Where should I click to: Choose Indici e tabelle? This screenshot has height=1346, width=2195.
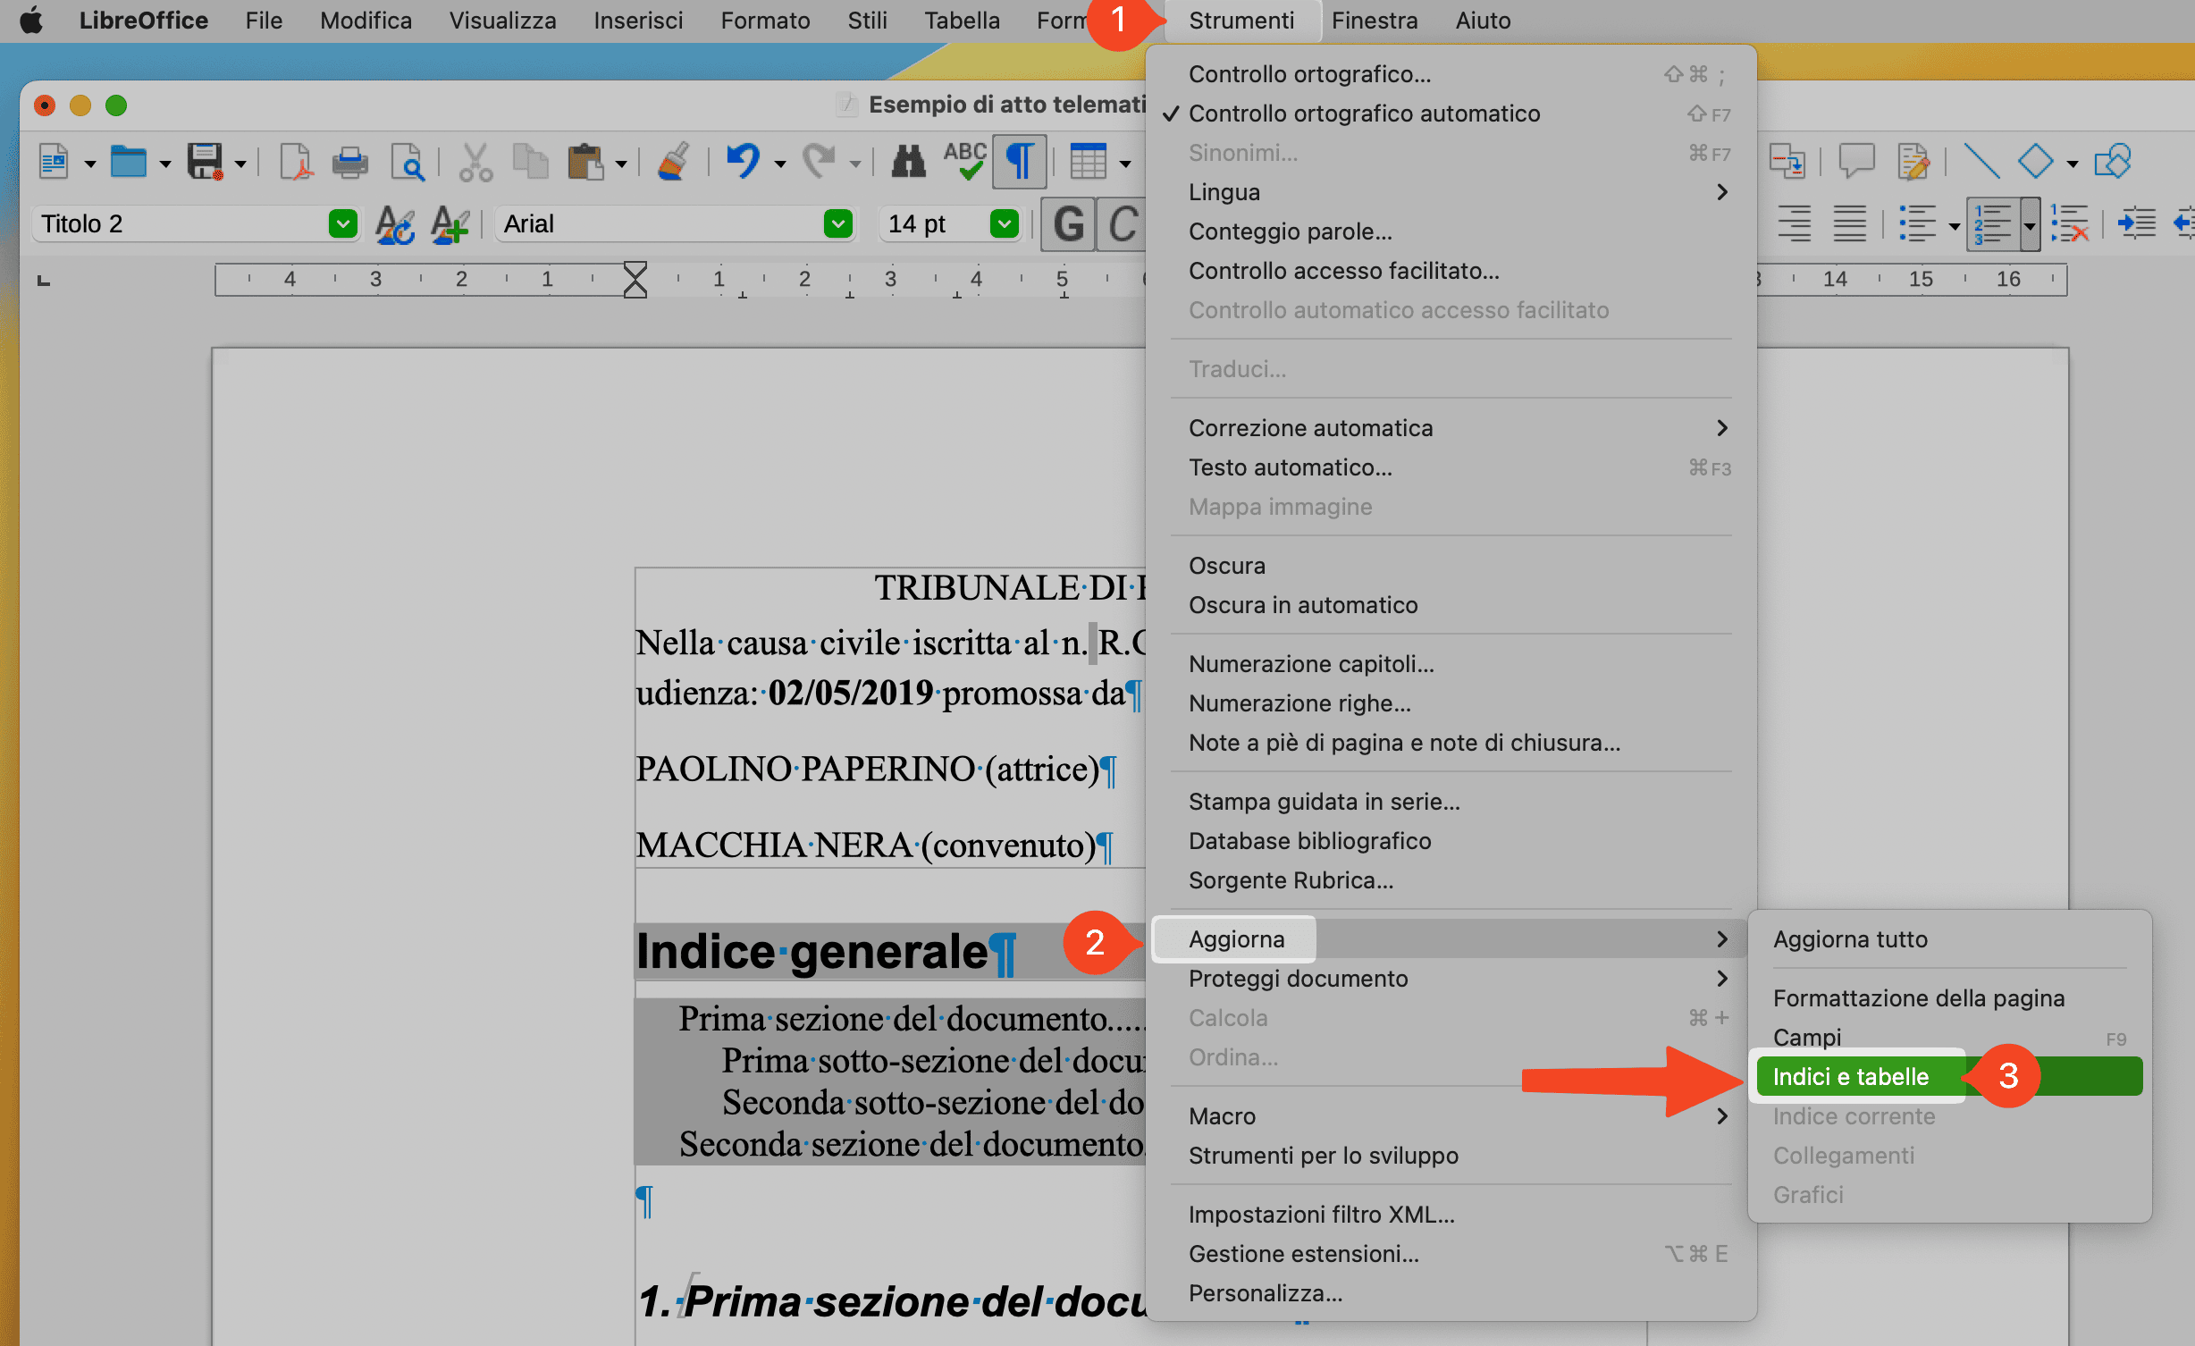point(1948,1077)
